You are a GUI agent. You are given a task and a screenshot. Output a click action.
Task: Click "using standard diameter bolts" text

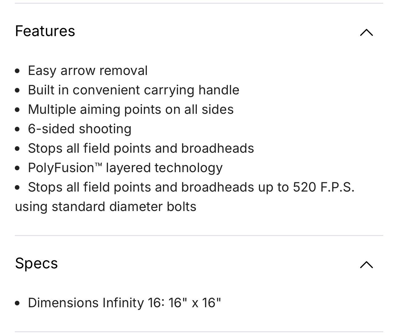(x=106, y=207)
